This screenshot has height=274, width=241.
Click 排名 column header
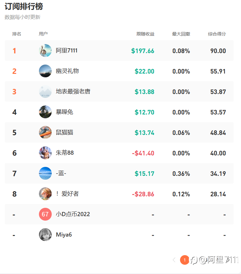point(17,34)
